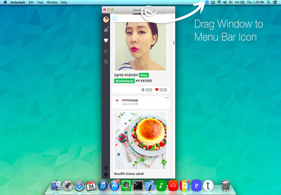Go back with the blue circular arrow
This screenshot has height=195, width=281.
point(115,19)
